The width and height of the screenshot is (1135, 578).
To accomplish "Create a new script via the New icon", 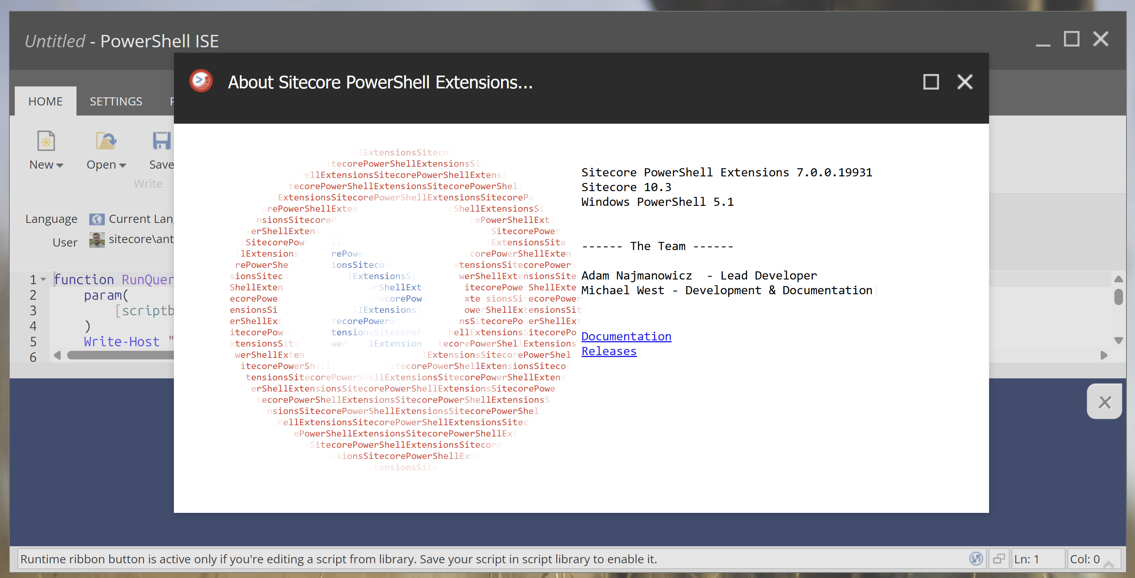I will point(46,141).
